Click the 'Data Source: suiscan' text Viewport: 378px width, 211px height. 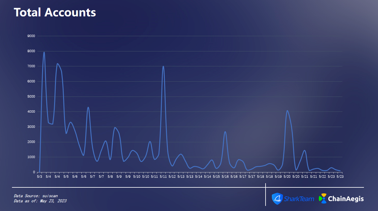[x=36, y=196]
